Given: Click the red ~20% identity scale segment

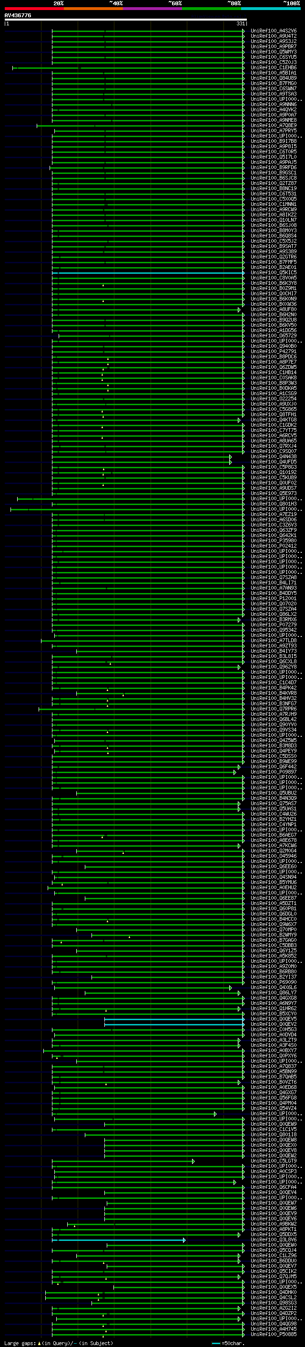Looking at the screenshot, I should click(x=34, y=9).
